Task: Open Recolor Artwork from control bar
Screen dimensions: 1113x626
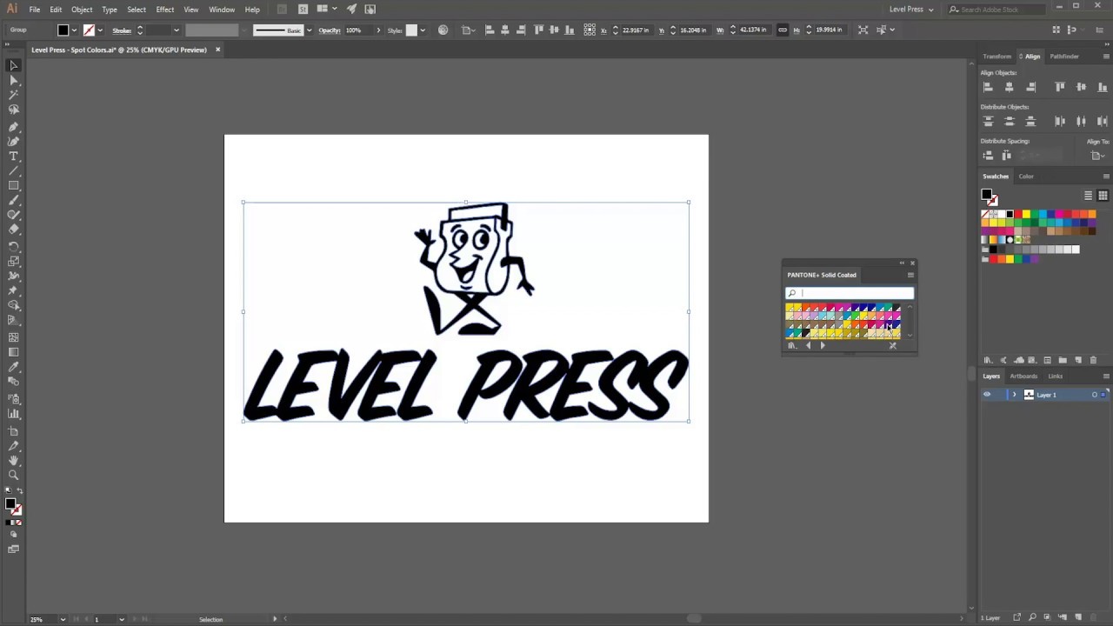Action: (443, 30)
